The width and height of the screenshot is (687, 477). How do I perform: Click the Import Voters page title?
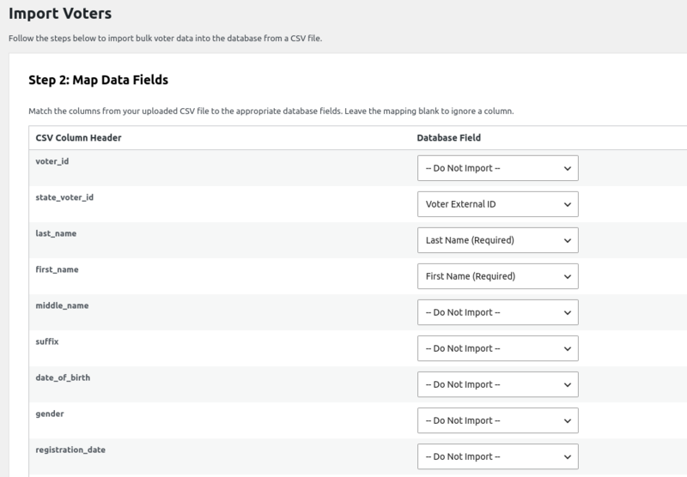click(x=60, y=14)
